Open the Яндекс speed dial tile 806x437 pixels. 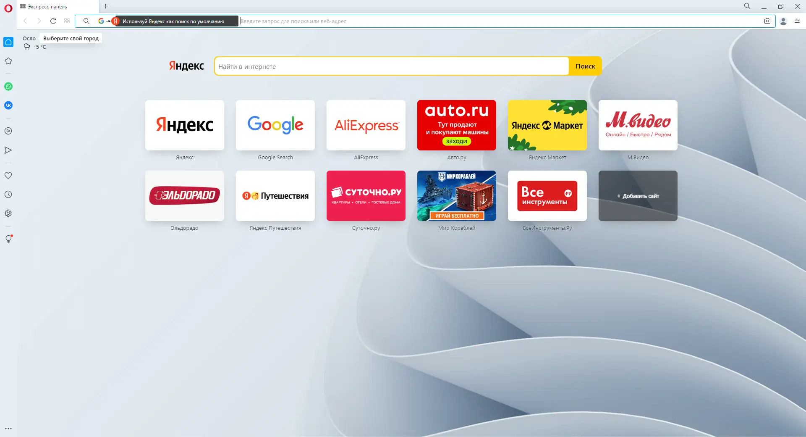tap(185, 125)
